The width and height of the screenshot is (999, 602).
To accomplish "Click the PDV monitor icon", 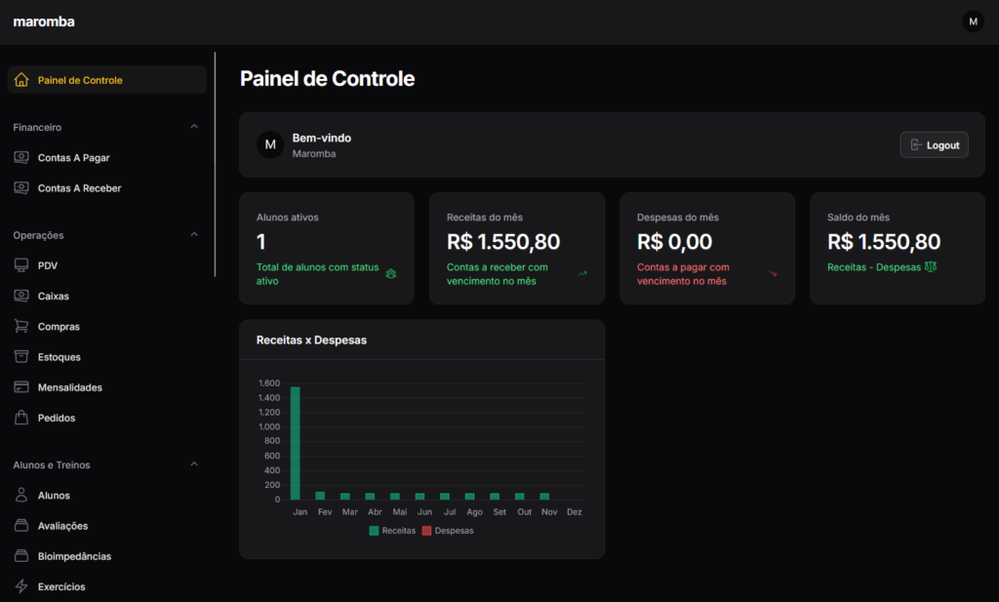I will coord(21,265).
